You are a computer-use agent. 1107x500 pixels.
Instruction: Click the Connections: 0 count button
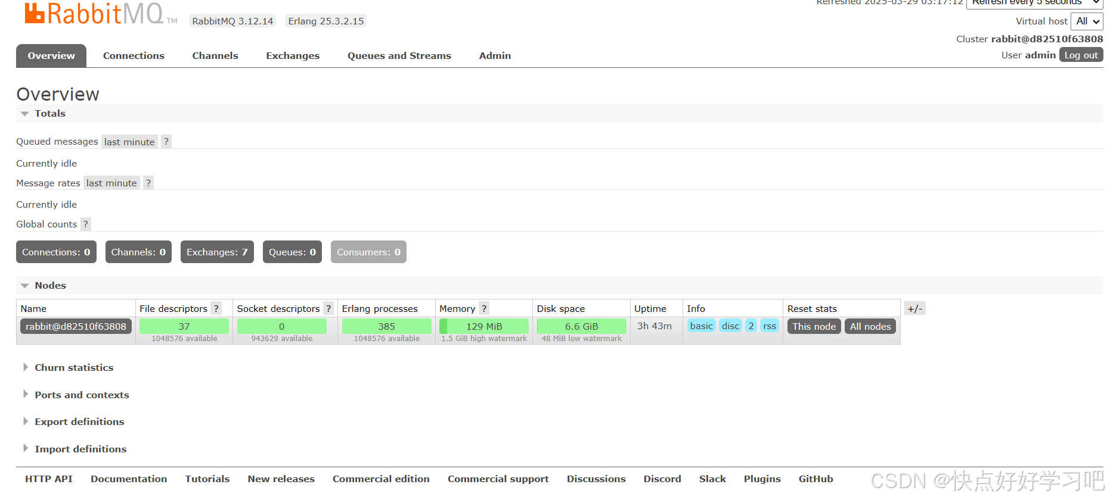56,252
